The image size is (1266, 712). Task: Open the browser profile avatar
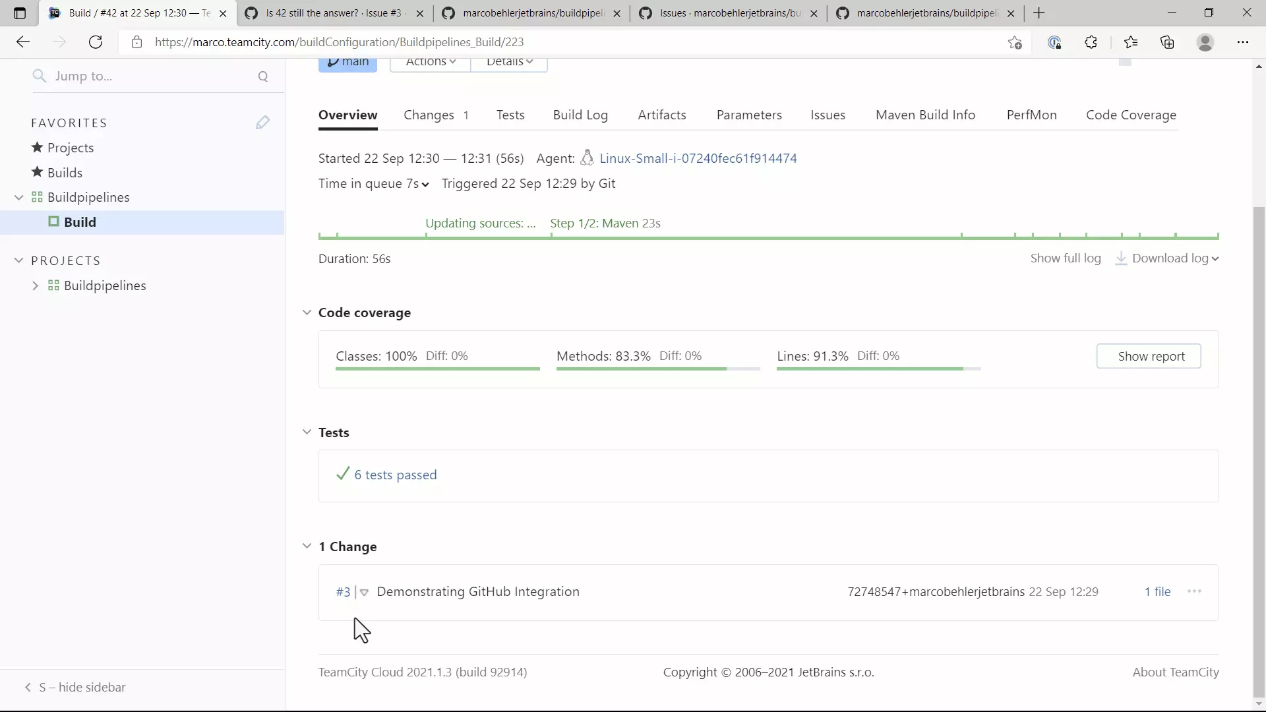click(1205, 42)
